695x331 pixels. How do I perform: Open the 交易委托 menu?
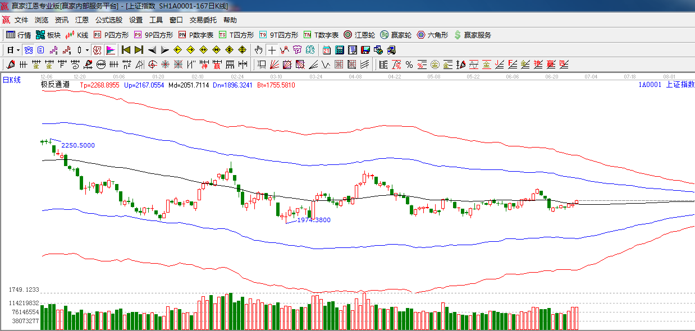203,20
